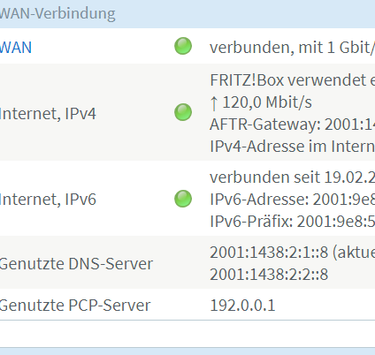Click the upstream arrow before 120,0 Mbit/s
The width and height of the screenshot is (375, 355).
point(214,103)
